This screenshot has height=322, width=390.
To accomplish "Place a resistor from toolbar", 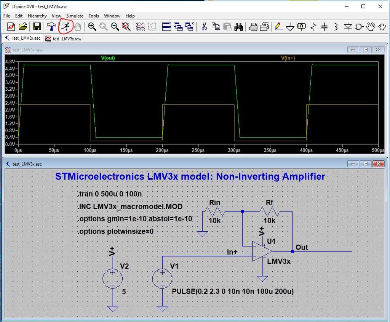I will click(313, 27).
